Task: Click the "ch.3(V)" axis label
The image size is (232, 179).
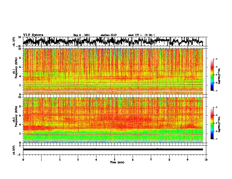Action: pos(14,150)
